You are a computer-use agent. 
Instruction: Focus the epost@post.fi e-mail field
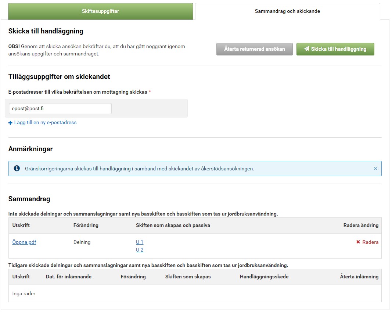60,109
